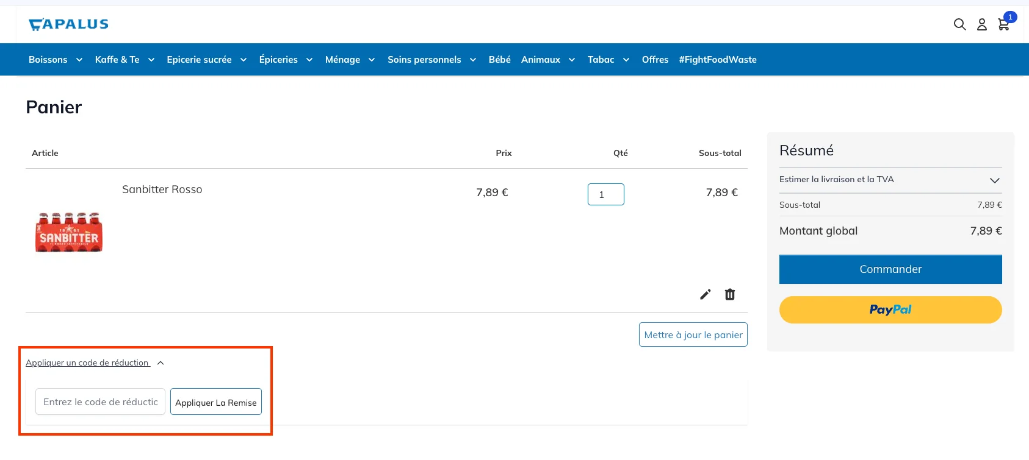Click the user account icon

coord(981,24)
